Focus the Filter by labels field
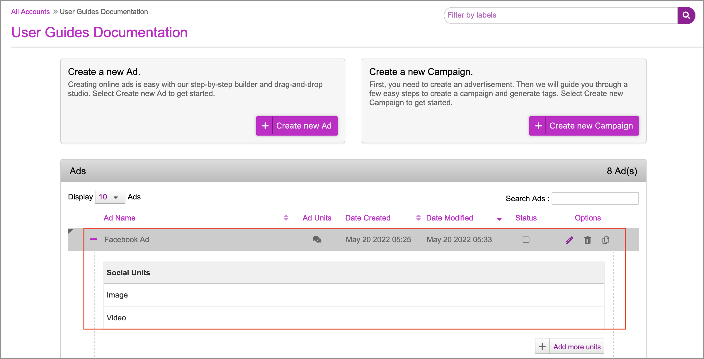Screen dimensions: 704x359 point(560,15)
